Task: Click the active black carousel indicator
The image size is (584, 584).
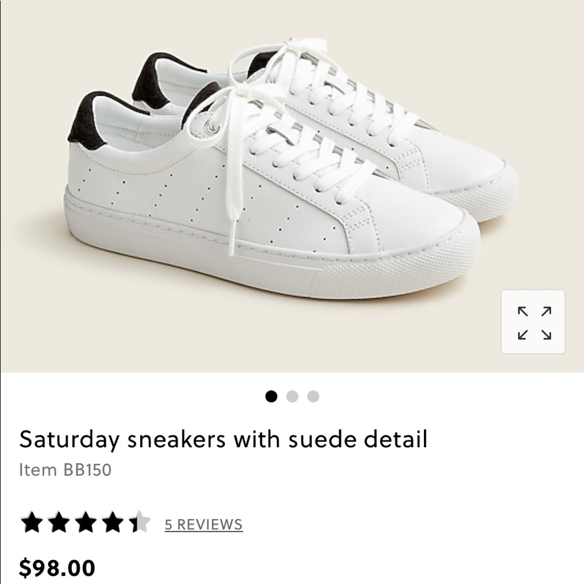Action: click(271, 397)
